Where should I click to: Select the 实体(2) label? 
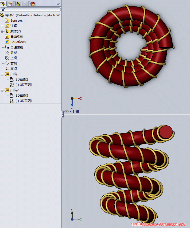(15, 31)
